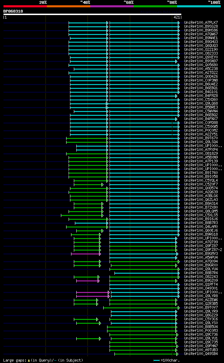Click the white query sequence bar
The height and width of the screenshot is (363, 224).
(x=92, y=14)
